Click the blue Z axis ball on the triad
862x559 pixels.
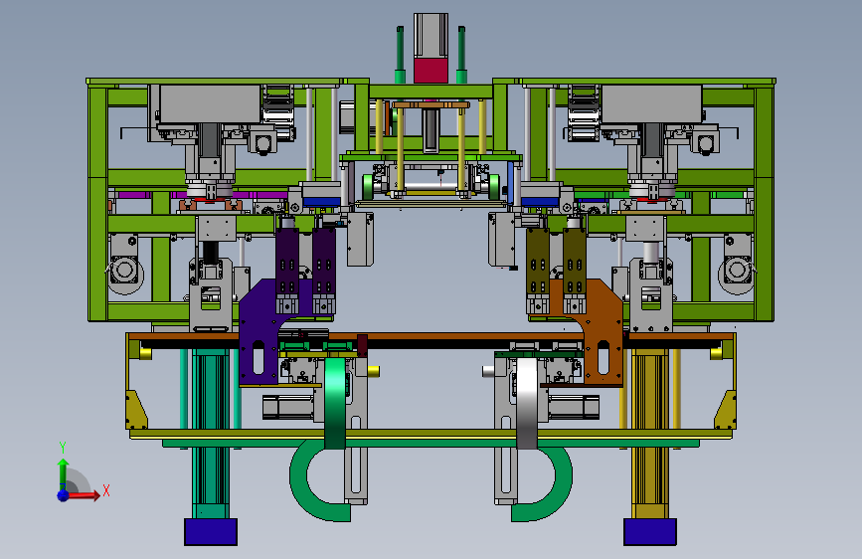click(64, 495)
